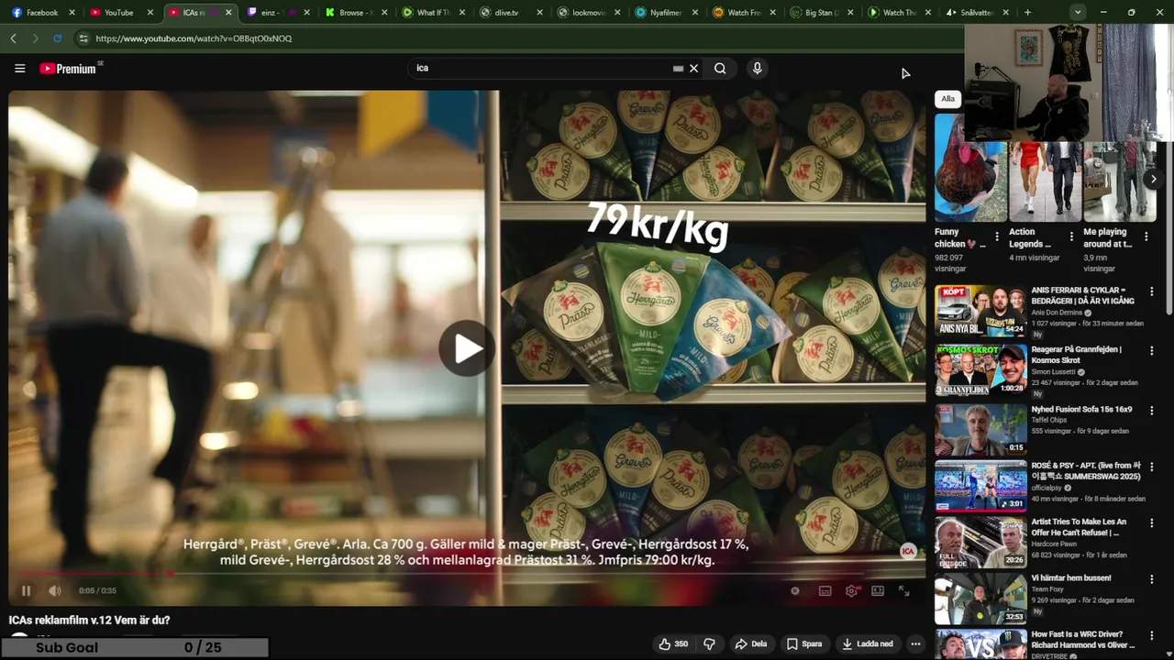This screenshot has width=1174, height=660.
Task: Close the active ICAs browser tab
Action: (x=228, y=13)
